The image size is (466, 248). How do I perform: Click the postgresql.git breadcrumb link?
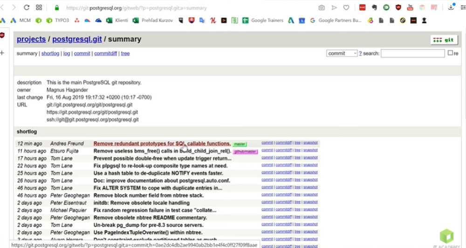(x=77, y=39)
